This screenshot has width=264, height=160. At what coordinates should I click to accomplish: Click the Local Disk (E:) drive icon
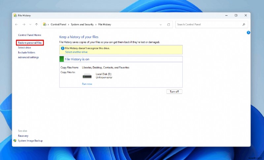pos(87,76)
